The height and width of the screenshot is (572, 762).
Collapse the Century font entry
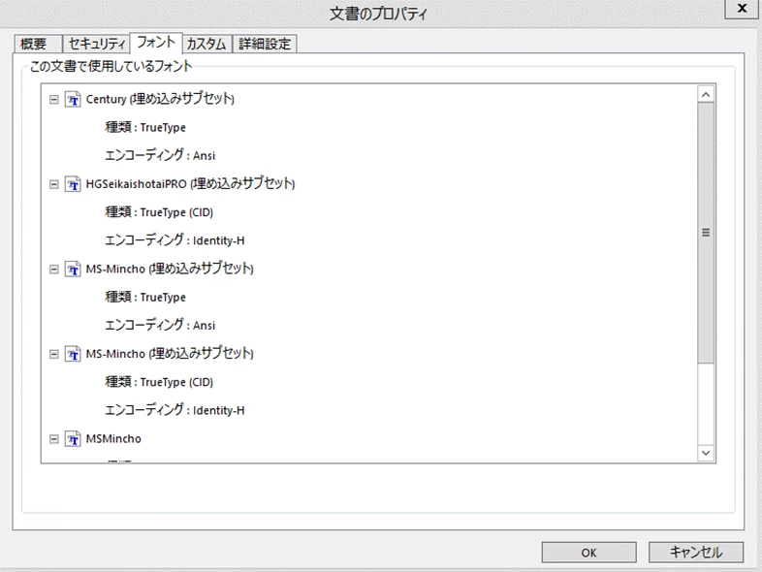click(54, 100)
